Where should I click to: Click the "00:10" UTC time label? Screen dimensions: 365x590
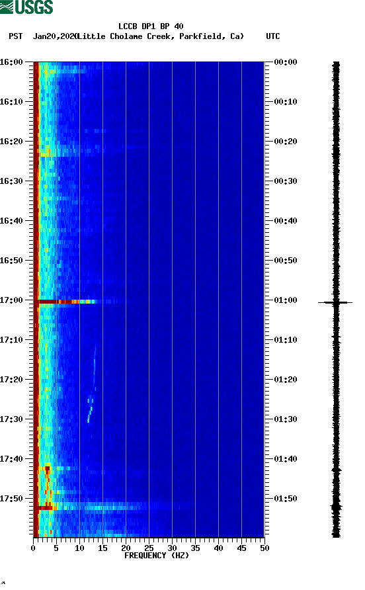[x=286, y=102]
